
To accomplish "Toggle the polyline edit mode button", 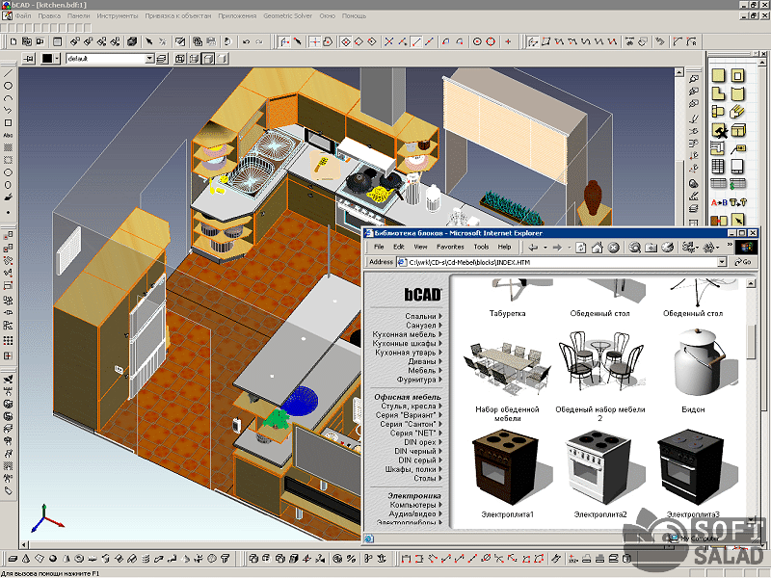I will tap(533, 41).
